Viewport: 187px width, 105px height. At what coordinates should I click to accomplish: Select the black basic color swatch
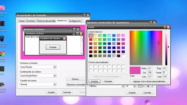(x=91, y=56)
